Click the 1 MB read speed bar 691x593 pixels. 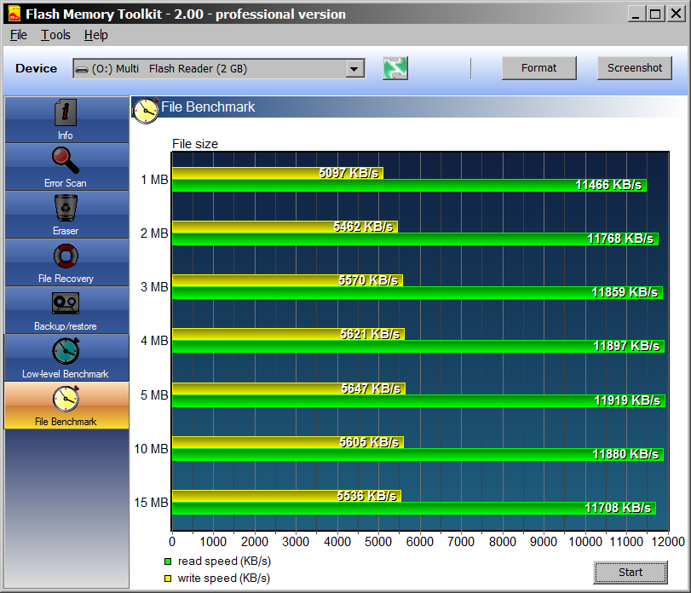pyautogui.click(x=409, y=185)
